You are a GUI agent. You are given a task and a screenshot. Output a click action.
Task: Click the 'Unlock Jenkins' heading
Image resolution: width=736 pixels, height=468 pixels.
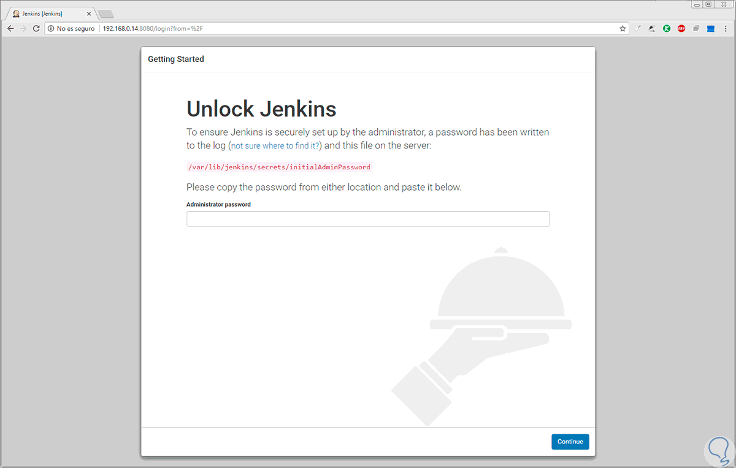tap(261, 109)
